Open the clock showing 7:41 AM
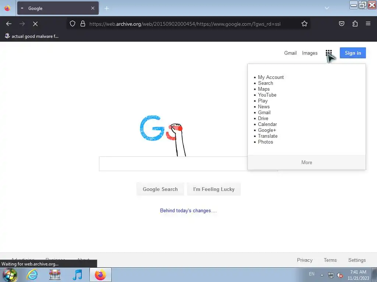Screen dimensions: 377x282 click(x=358, y=275)
